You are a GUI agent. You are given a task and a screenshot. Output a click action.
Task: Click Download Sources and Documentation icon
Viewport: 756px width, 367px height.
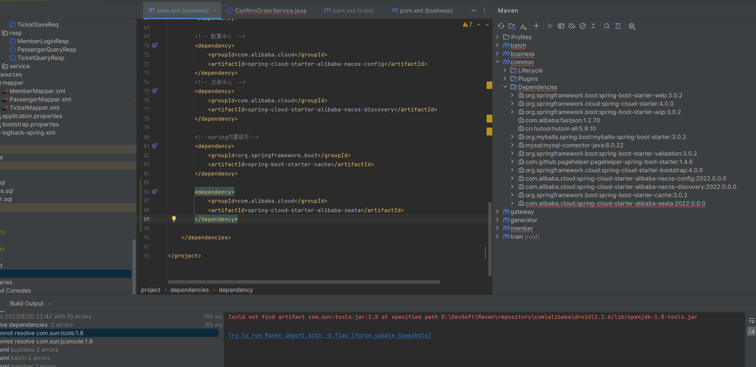523,26
